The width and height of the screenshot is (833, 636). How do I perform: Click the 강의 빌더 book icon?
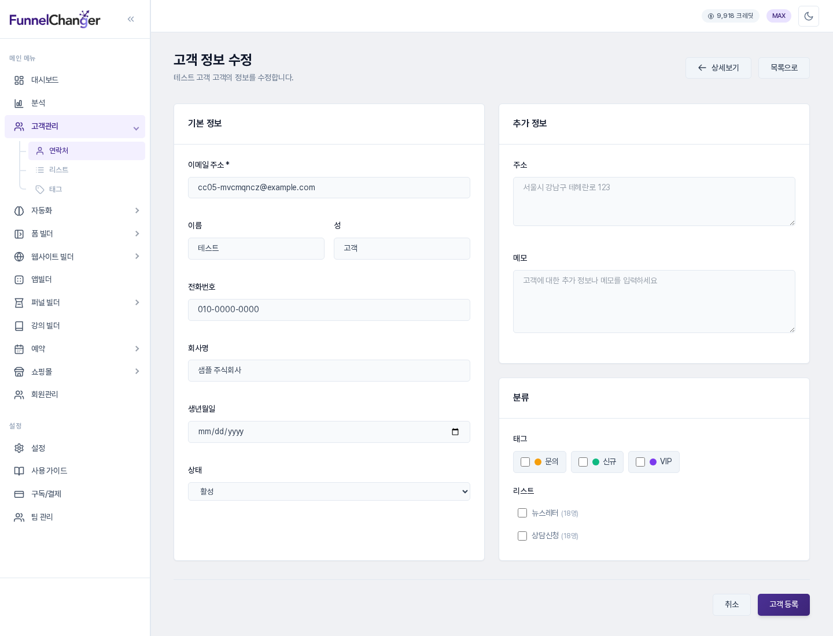point(19,326)
